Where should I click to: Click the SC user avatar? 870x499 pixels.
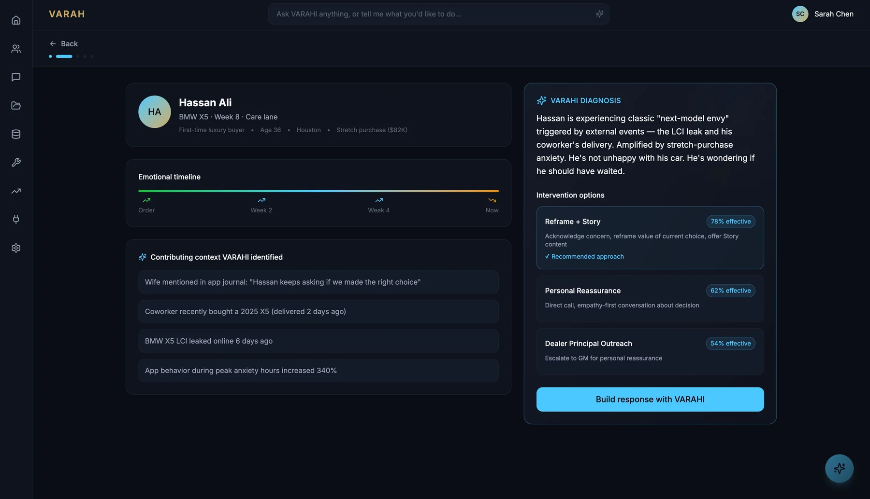click(800, 14)
